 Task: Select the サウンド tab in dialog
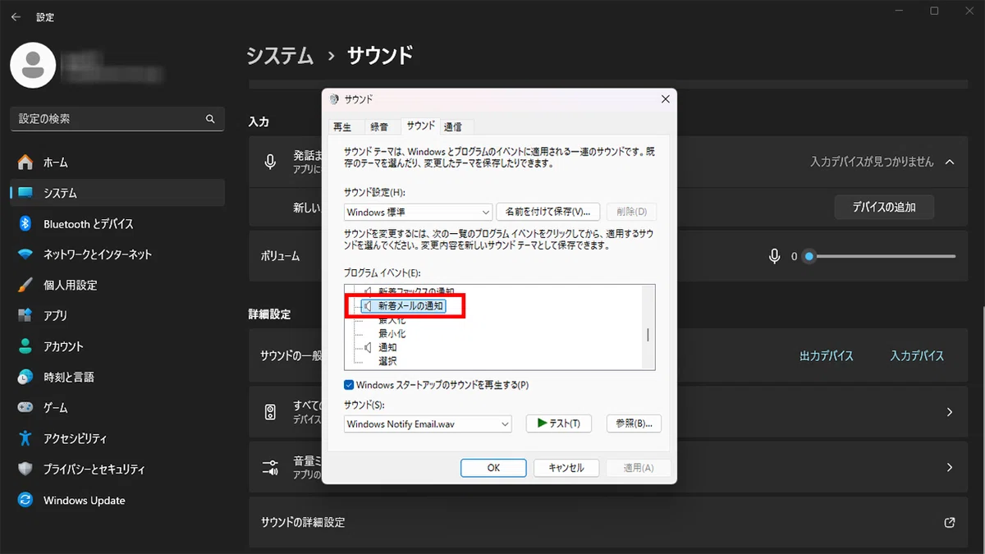(420, 126)
